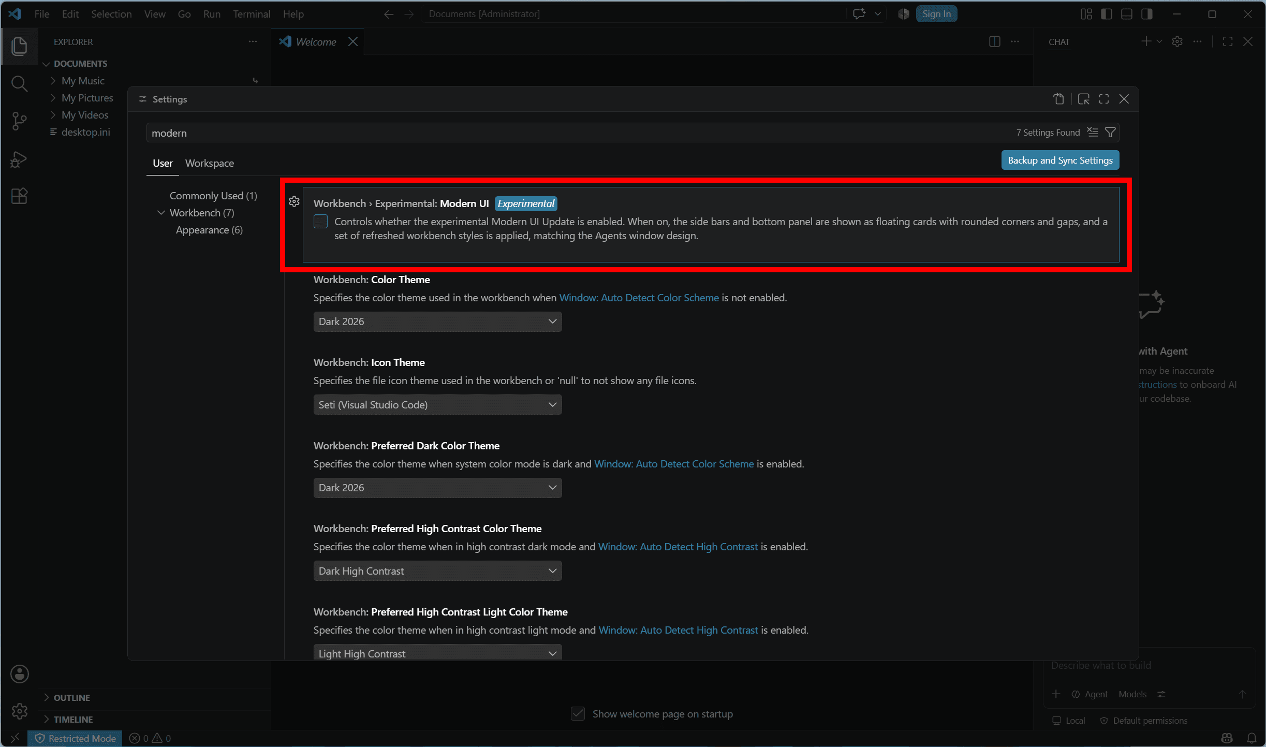
Task: Enable the Experimental Modern UI checkbox
Action: point(320,222)
